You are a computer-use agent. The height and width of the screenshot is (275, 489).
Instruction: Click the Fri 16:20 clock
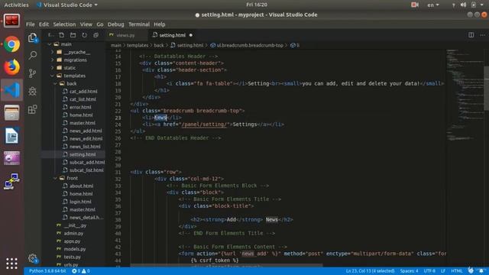tap(257, 5)
